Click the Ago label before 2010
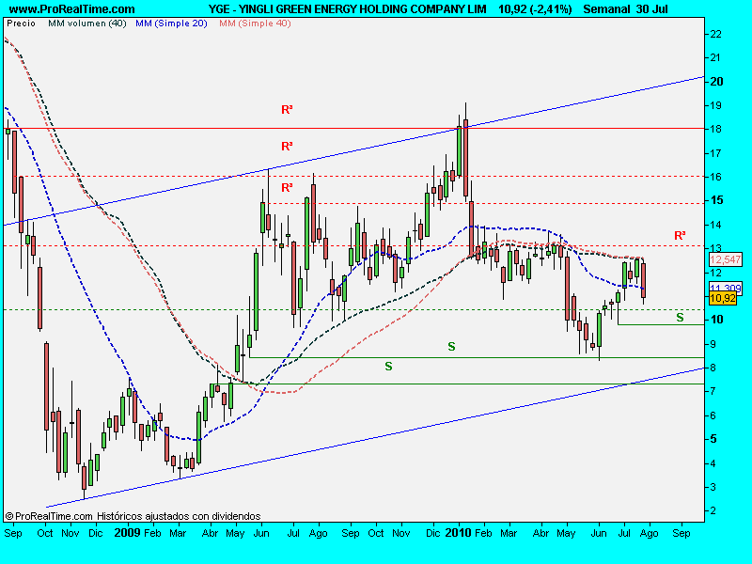 click(x=318, y=534)
